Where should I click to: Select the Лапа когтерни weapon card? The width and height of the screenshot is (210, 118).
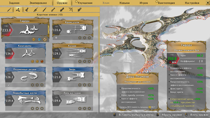point(73,101)
